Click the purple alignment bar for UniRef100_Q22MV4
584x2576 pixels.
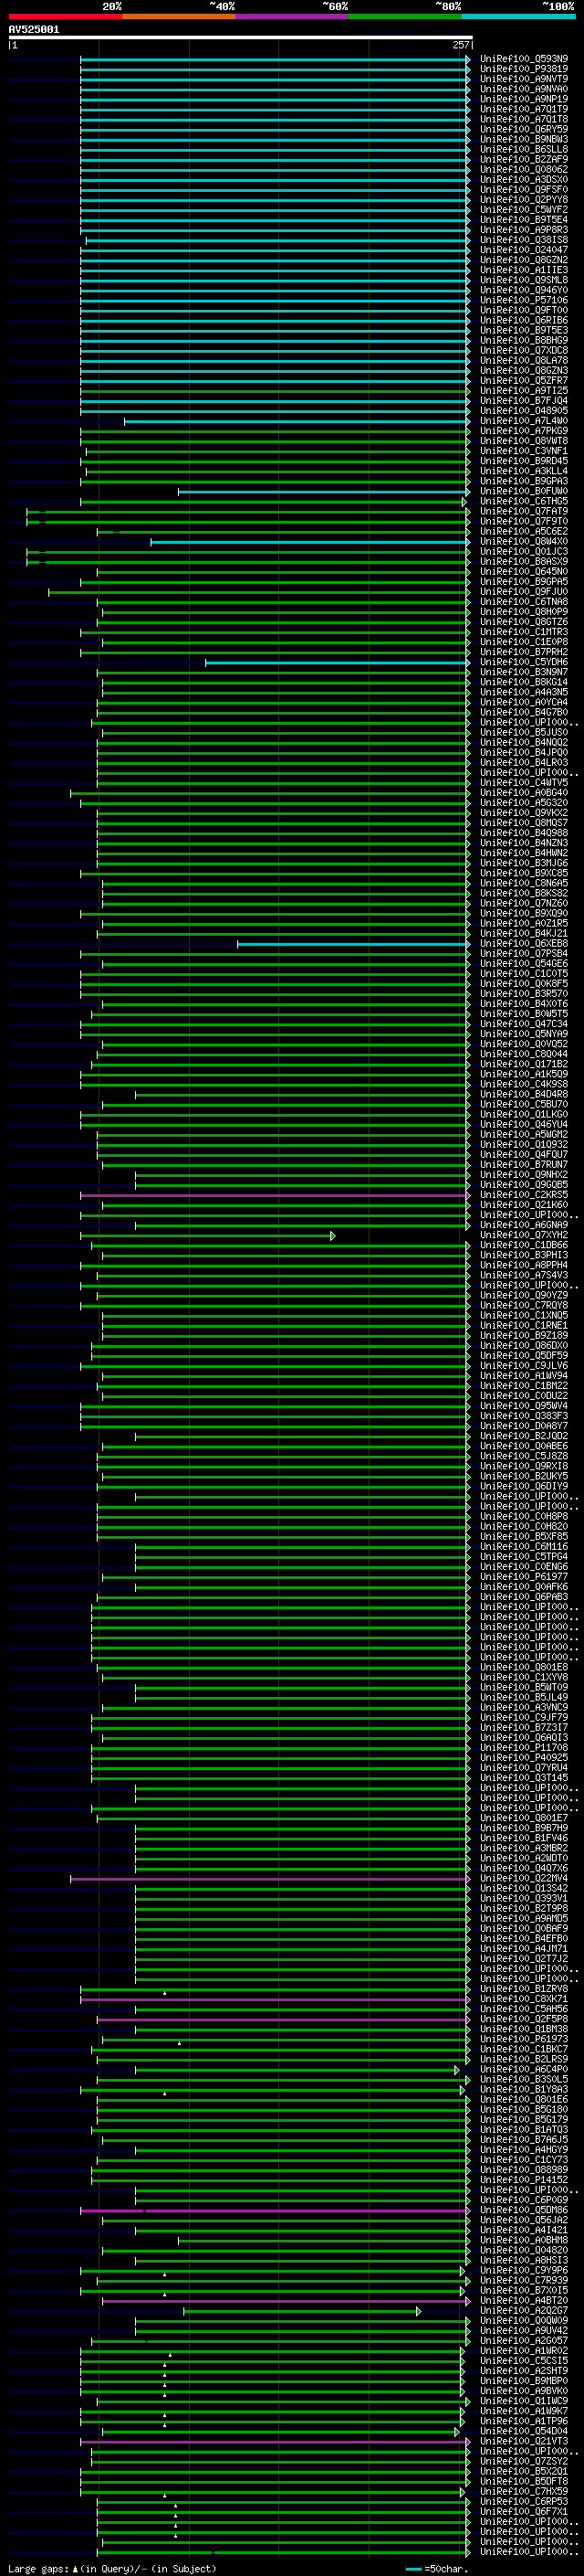point(269,1878)
